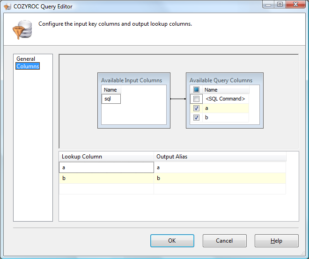
Task: Minimize the Query Editor window
Action: coord(268,5)
